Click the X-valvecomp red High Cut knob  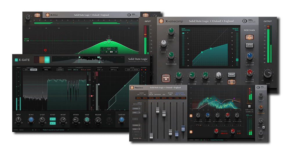click(249, 73)
